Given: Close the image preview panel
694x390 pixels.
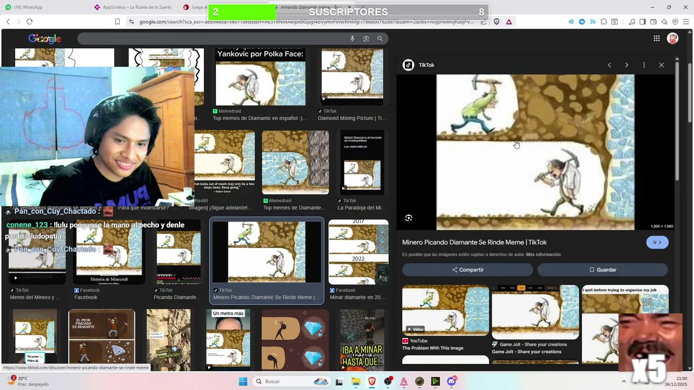Looking at the screenshot, I should (661, 65).
